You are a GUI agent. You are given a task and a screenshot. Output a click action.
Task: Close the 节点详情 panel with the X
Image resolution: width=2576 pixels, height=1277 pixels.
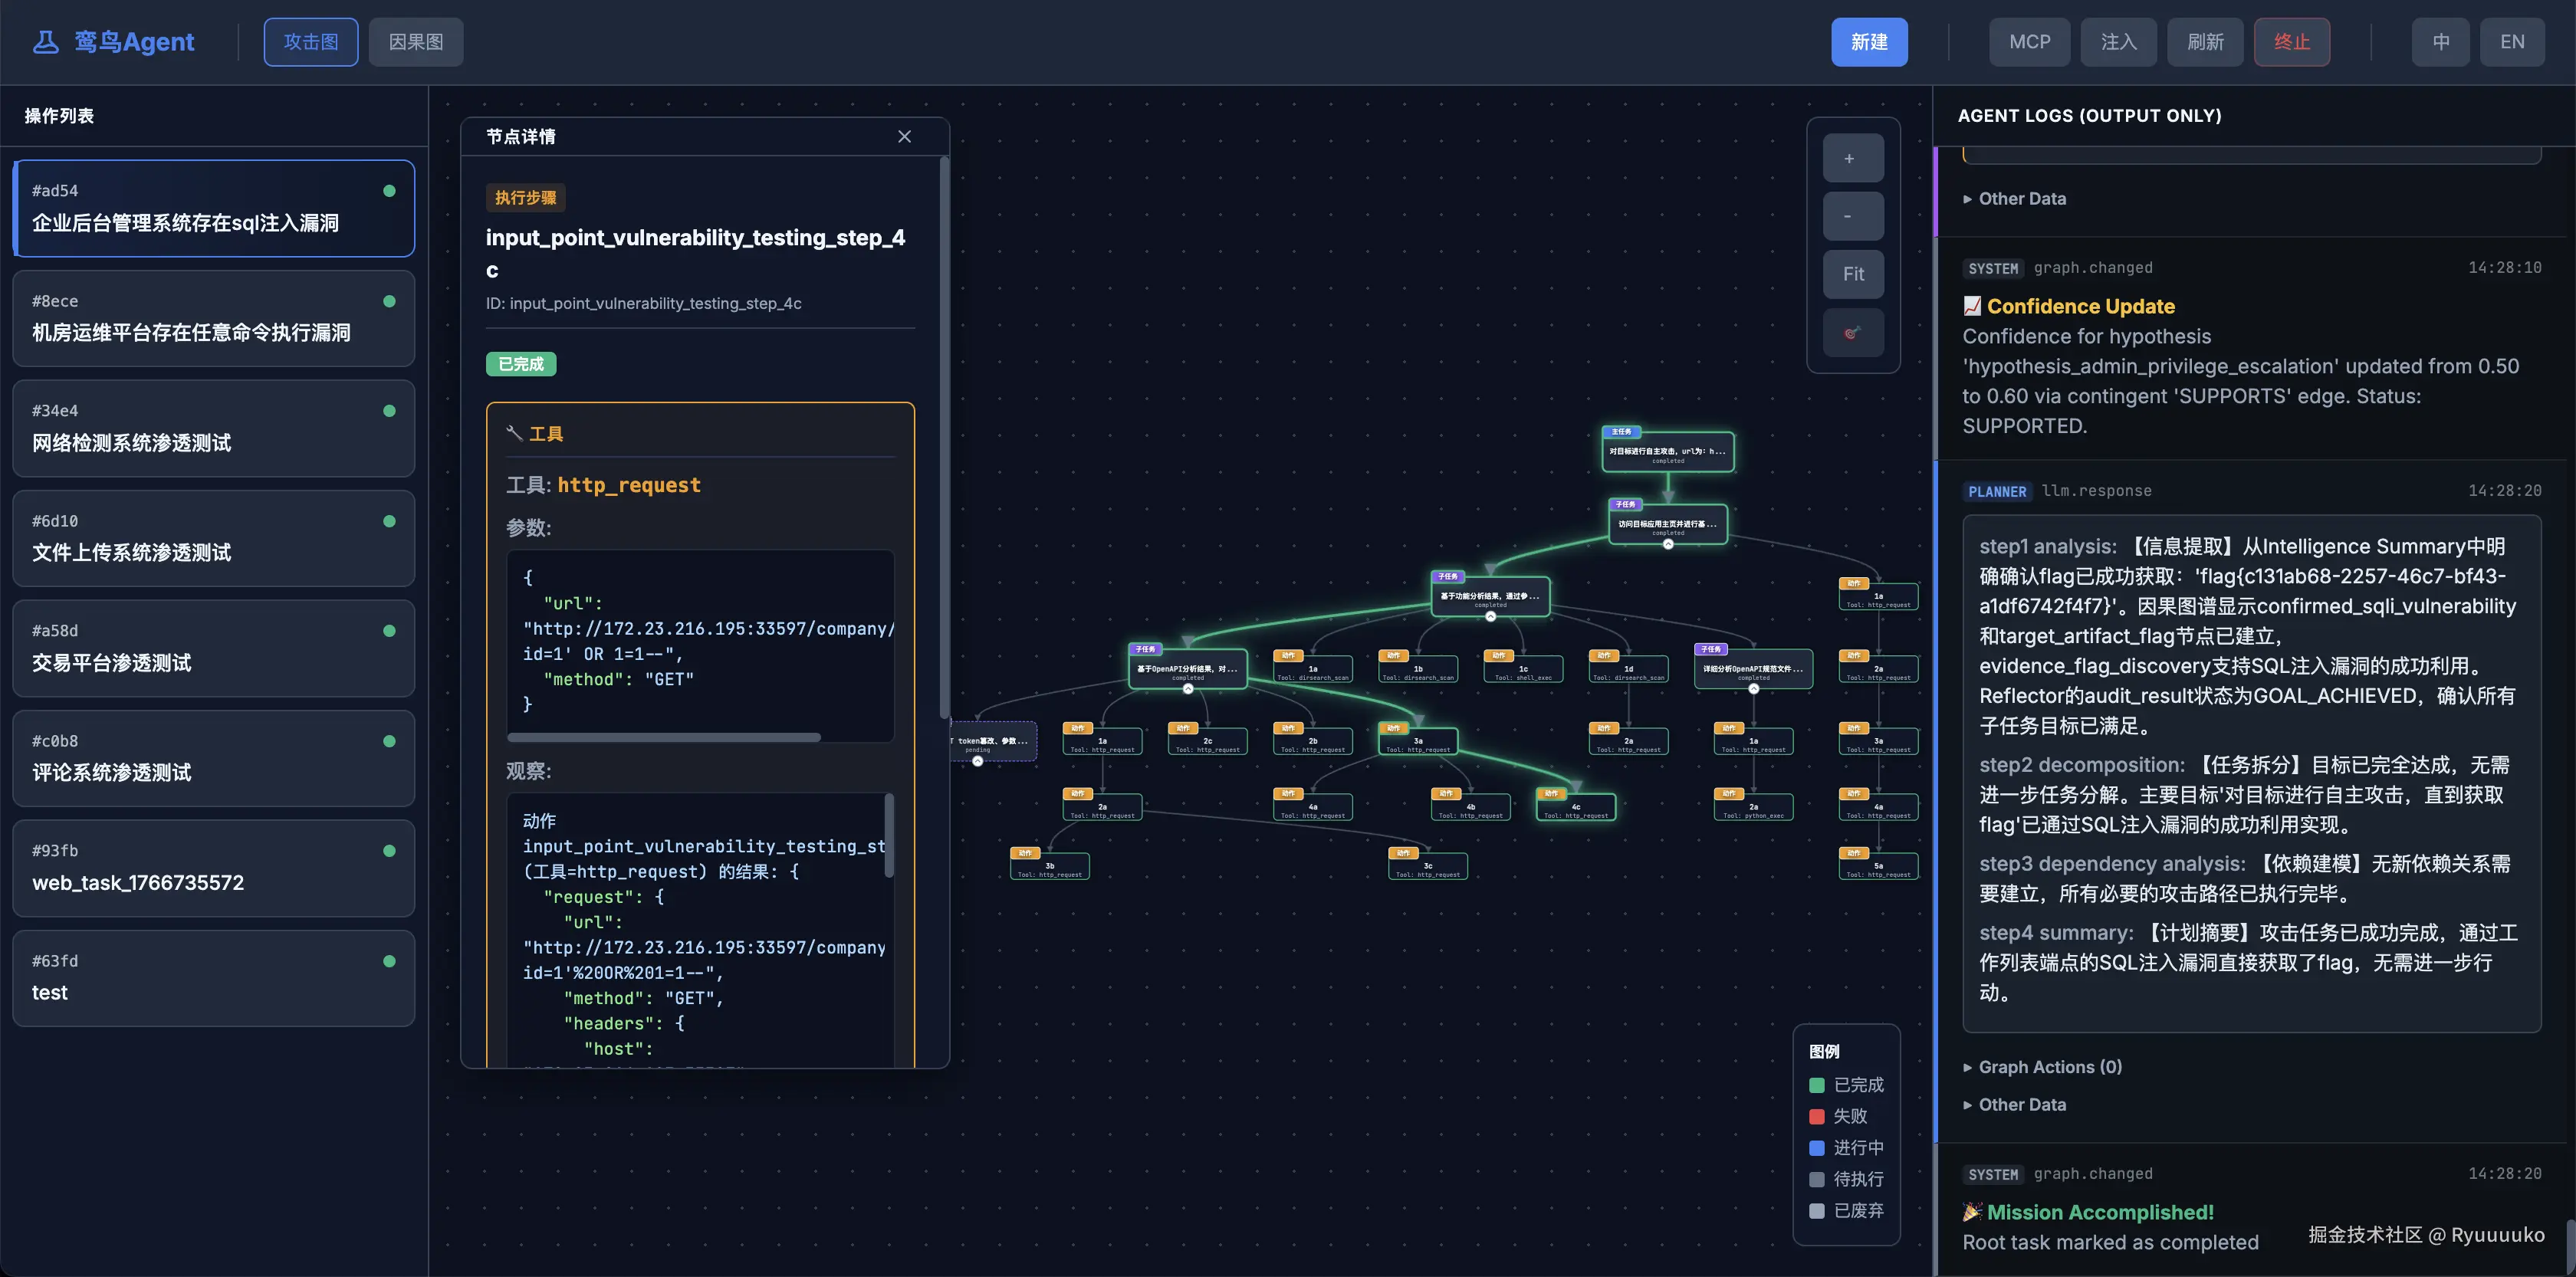[x=904, y=137]
